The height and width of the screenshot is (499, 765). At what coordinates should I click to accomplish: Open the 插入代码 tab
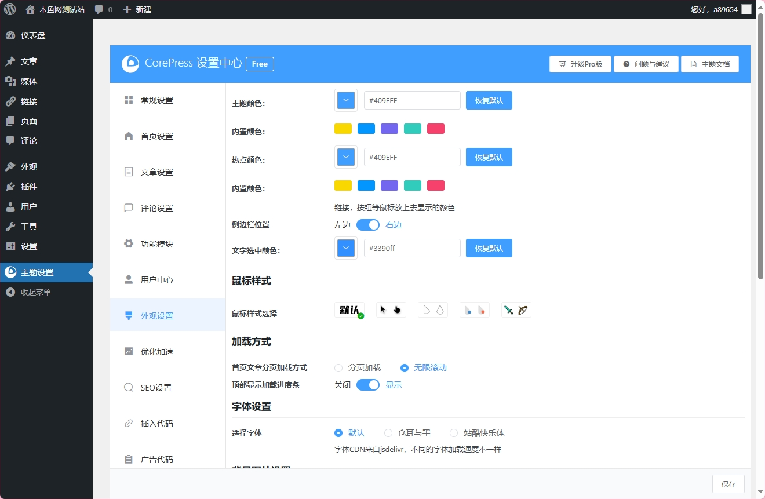coord(168,424)
